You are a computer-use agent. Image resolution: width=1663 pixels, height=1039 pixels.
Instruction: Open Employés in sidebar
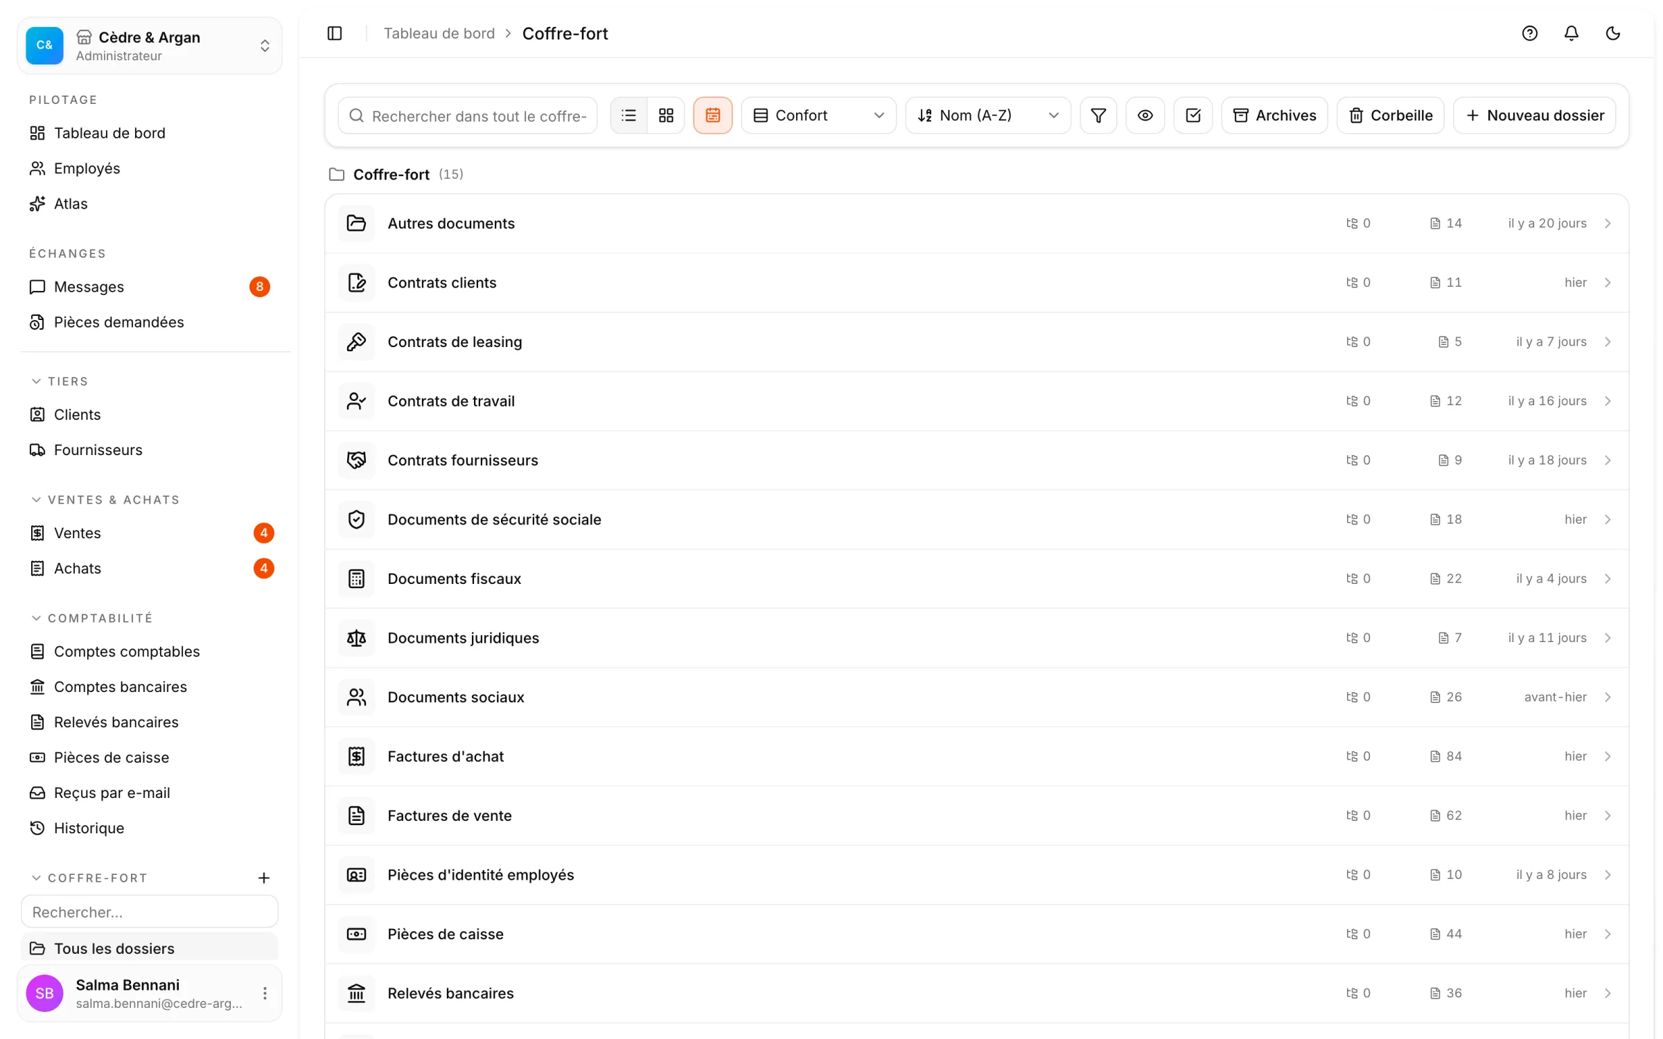pyautogui.click(x=150, y=168)
